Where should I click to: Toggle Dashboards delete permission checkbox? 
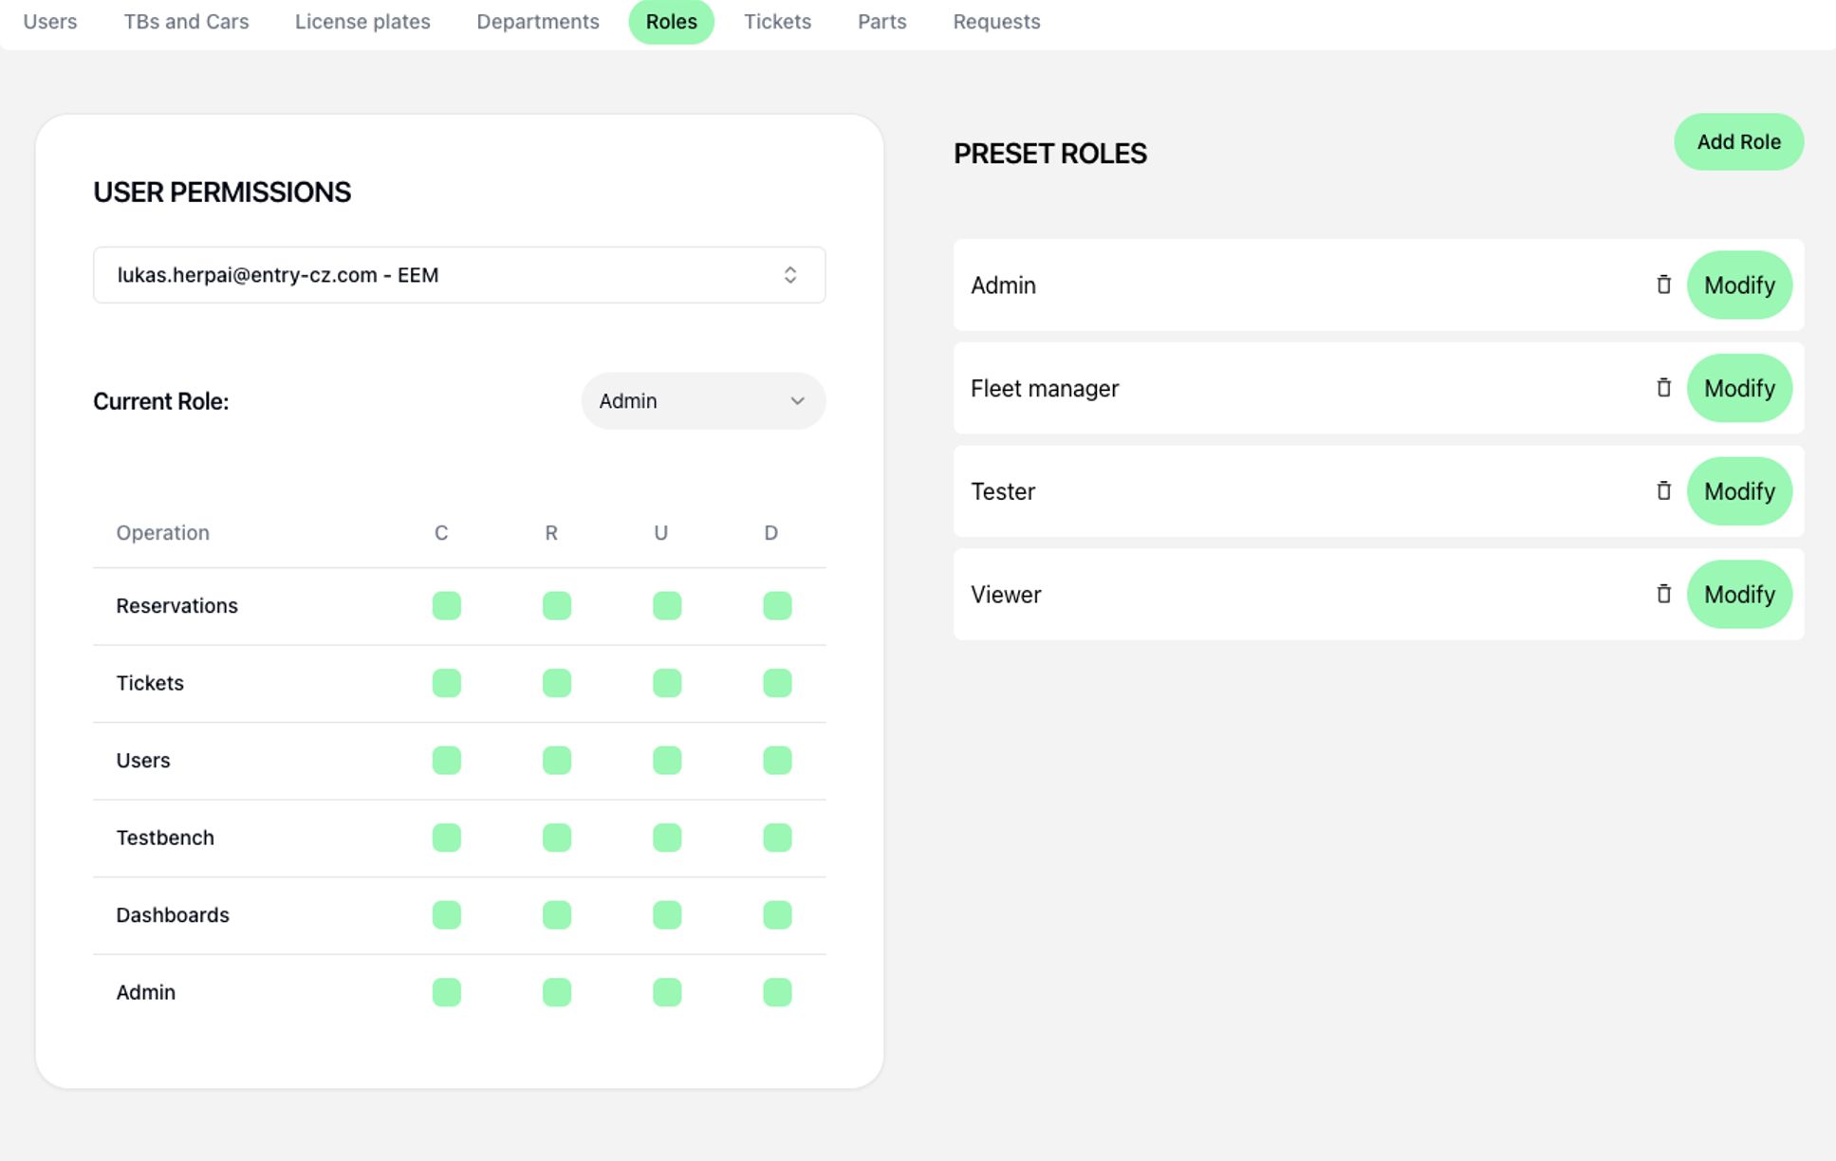click(777, 914)
